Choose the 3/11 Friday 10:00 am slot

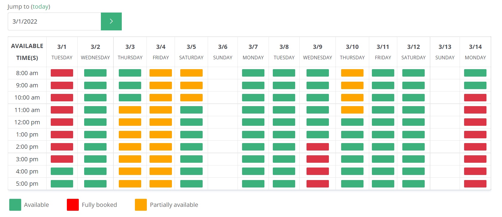(x=383, y=97)
